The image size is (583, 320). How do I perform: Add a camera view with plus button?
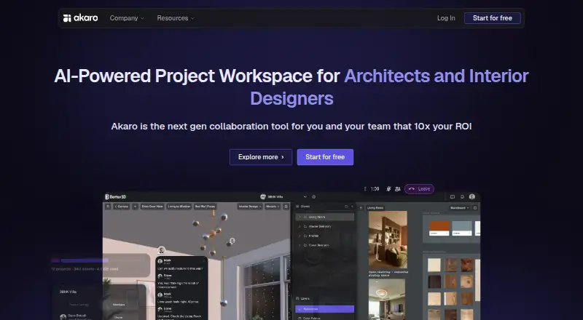pyautogui.click(x=135, y=207)
